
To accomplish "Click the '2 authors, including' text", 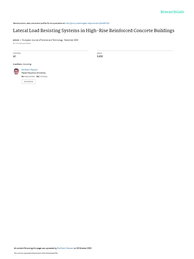I will [x=22, y=64].
